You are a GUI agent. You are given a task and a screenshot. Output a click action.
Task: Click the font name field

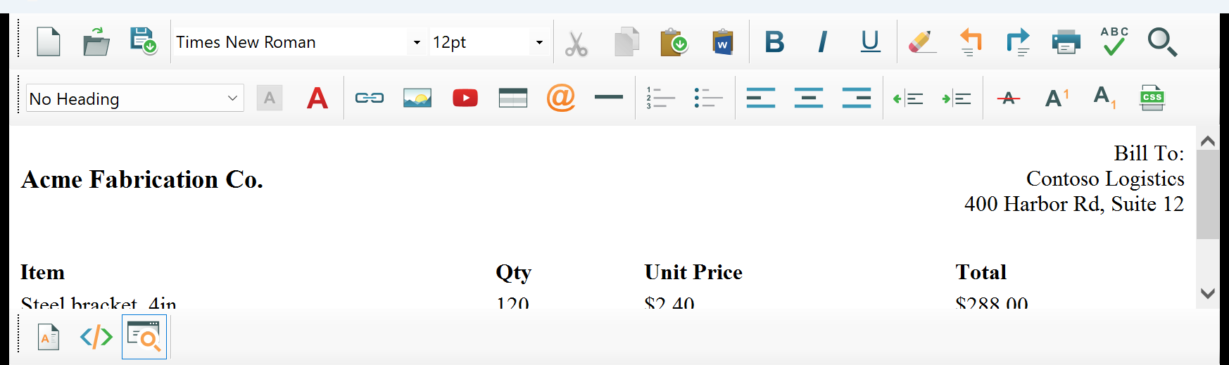pos(291,42)
